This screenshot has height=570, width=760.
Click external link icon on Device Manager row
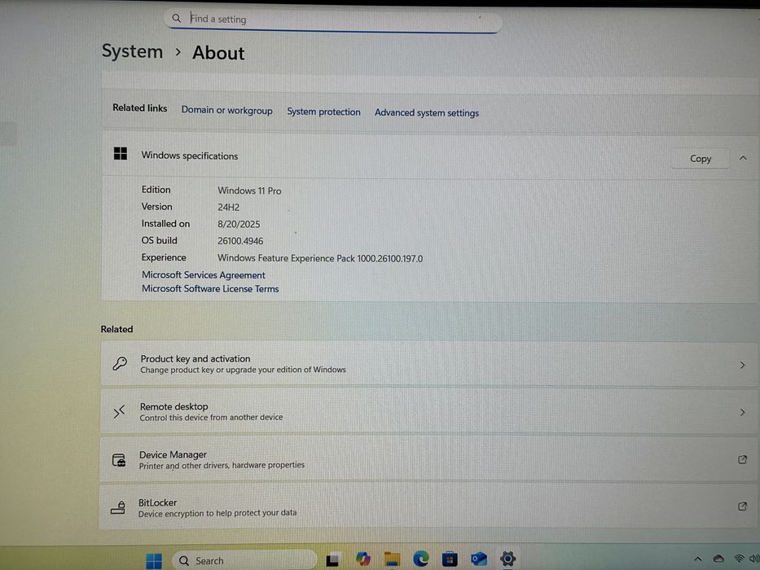click(x=743, y=459)
